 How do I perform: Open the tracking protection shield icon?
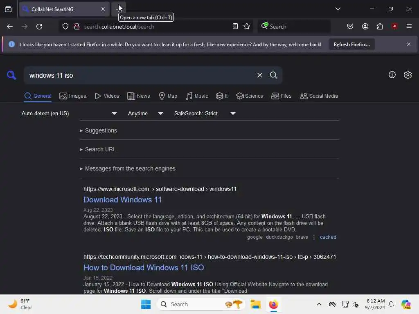tap(65, 27)
